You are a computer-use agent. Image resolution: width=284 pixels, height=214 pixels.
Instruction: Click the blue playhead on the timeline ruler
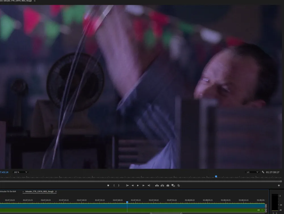tap(127, 202)
